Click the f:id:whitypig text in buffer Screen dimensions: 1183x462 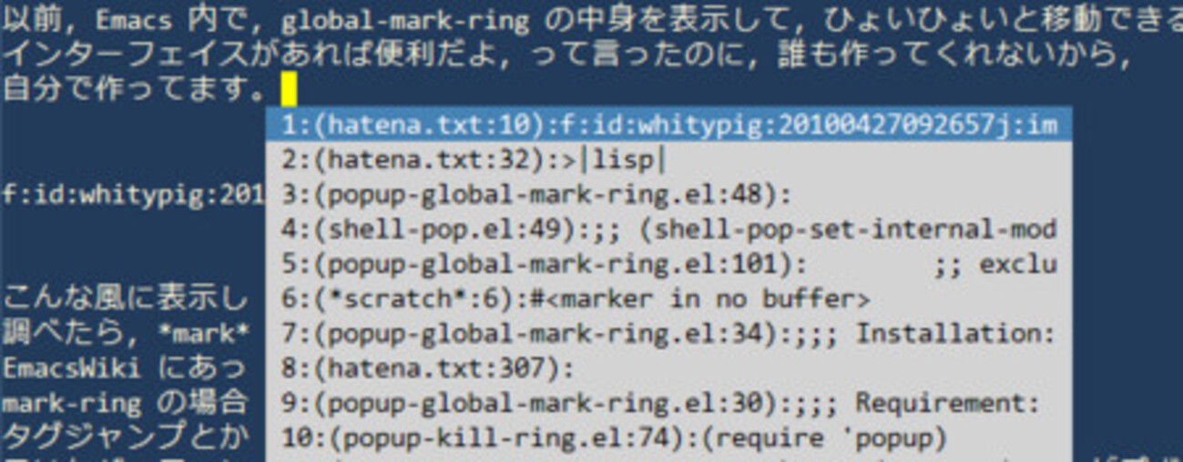point(133,195)
